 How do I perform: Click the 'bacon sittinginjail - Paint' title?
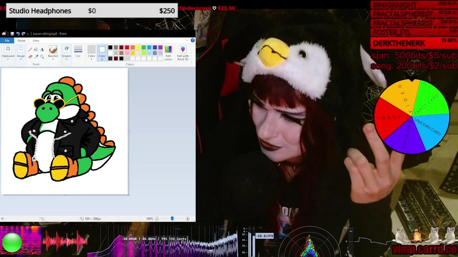click(50, 34)
